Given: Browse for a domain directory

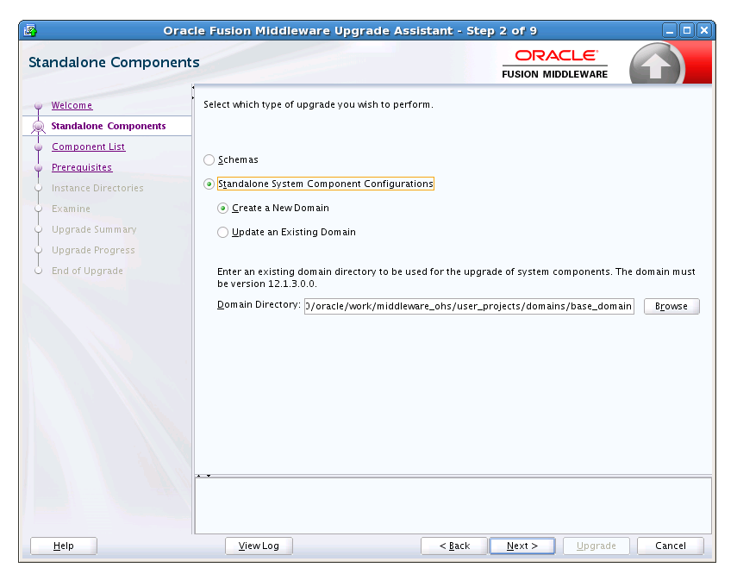Looking at the screenshot, I should tap(671, 306).
